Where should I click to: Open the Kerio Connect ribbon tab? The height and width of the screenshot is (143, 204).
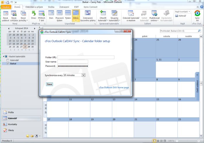click(90, 7)
